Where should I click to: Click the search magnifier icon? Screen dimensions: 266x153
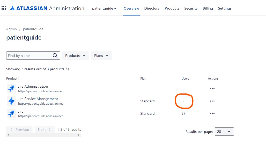pos(55,56)
